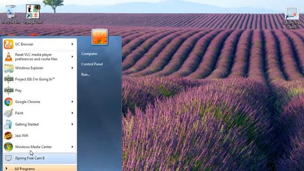Open the Recycle Bin desktop icon
The image size is (304, 171).
point(10,14)
